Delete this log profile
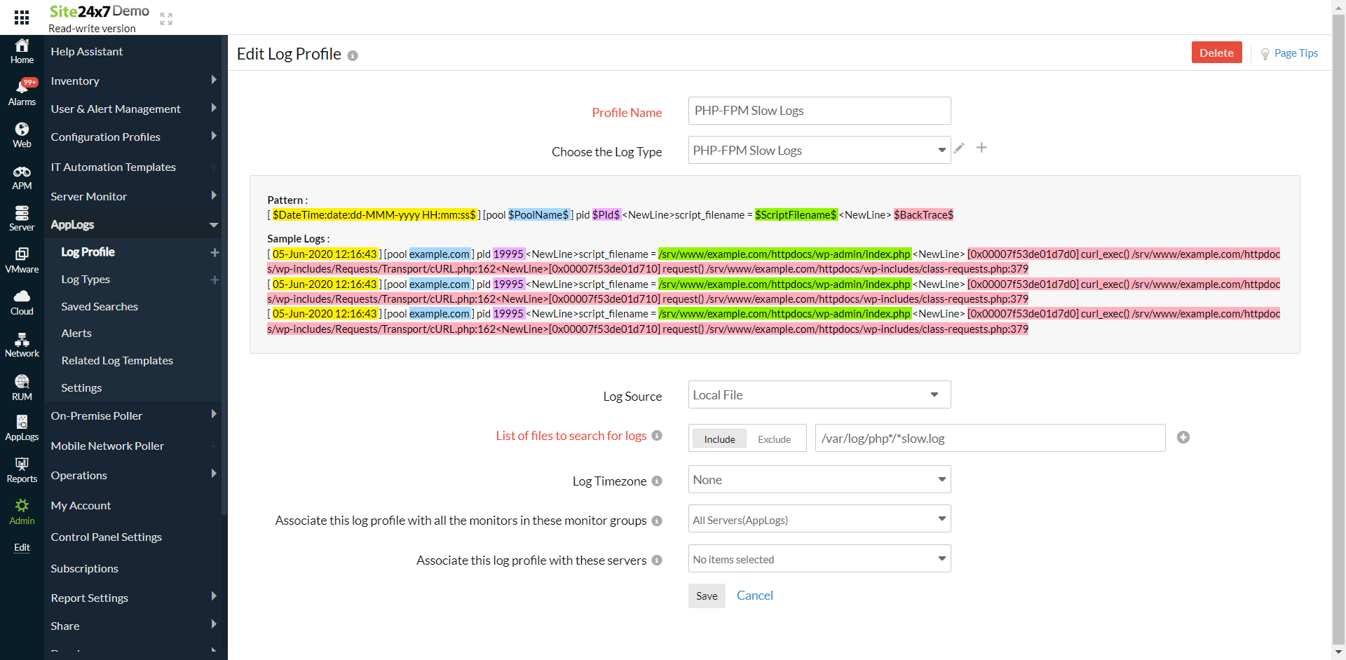Viewport: 1346px width, 660px height. 1216,52
